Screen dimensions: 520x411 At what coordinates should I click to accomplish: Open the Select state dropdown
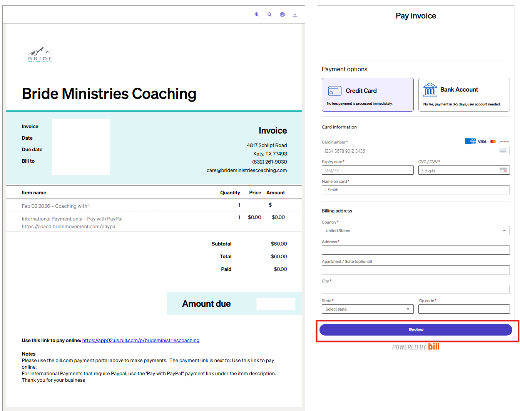click(x=368, y=309)
